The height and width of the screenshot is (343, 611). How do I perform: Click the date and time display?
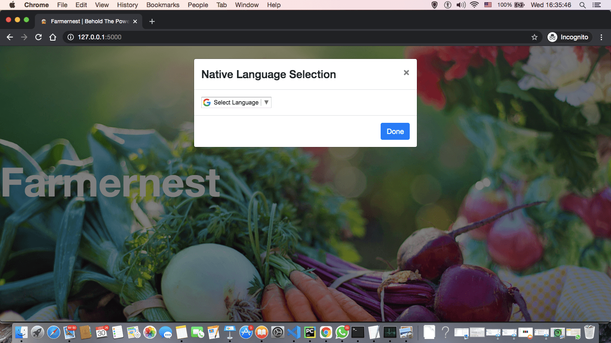point(551,5)
